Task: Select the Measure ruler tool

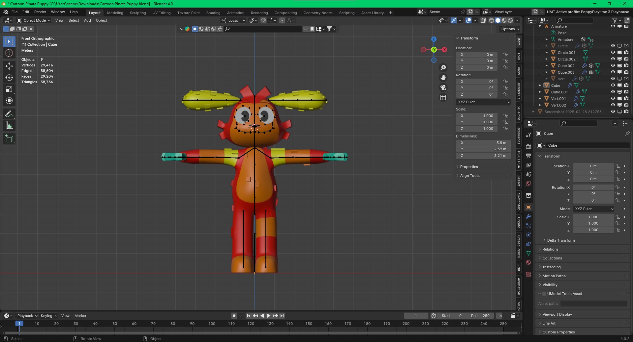Action: coord(9,126)
